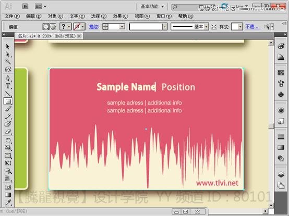Viewport: 289px width, 216px height.
Task: Click the Arrange Documents icon
Action: click(38, 7)
